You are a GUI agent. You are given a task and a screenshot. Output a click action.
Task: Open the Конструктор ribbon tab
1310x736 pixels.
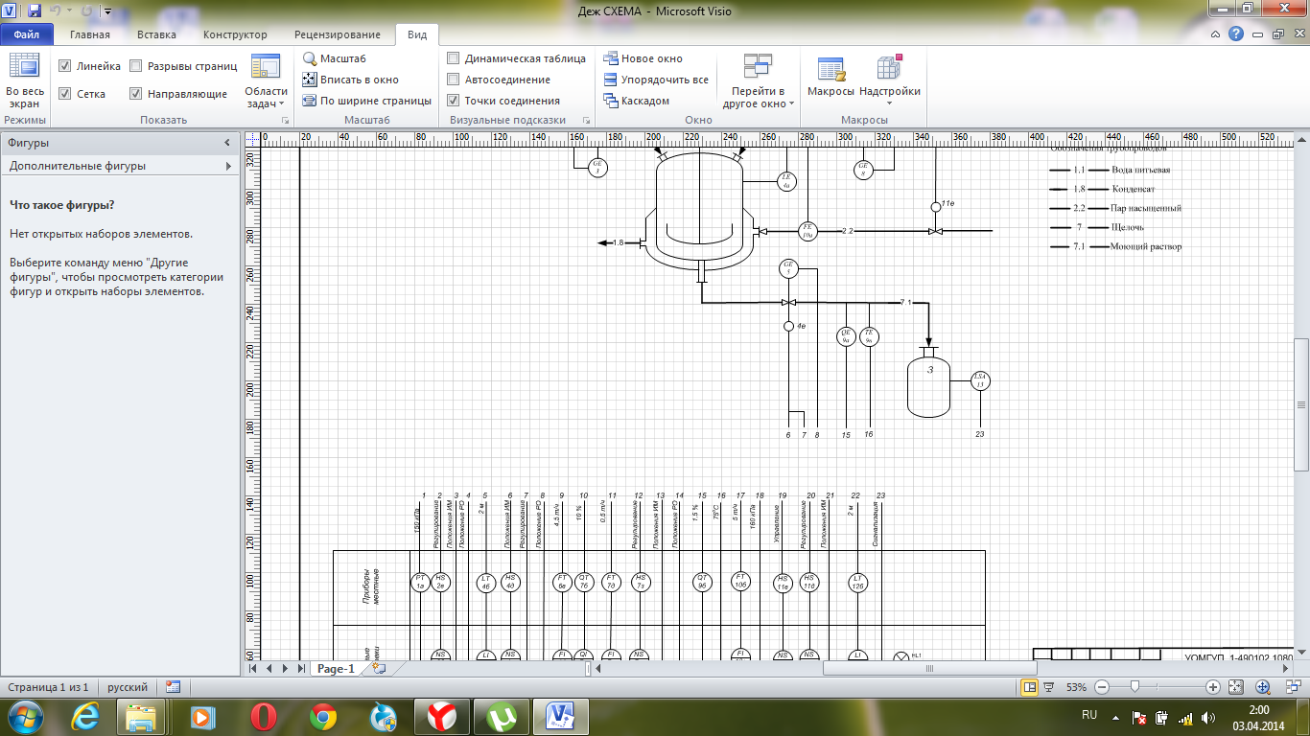(x=235, y=34)
